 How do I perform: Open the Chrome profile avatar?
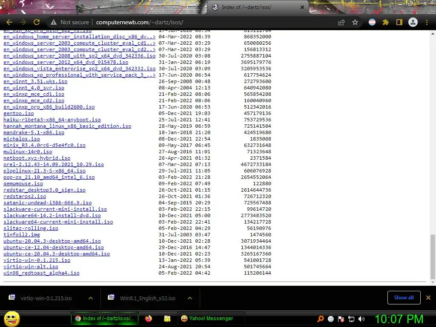[x=413, y=22]
